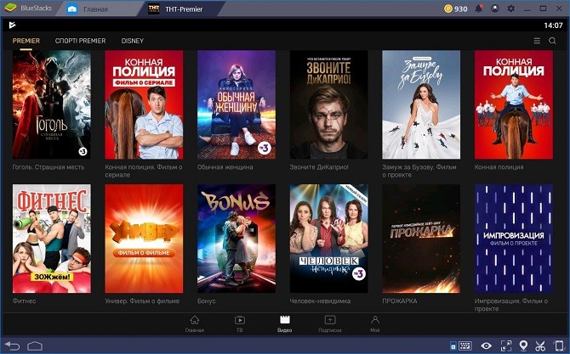Open the Моё profile icon
The image size is (570, 354).
375,324
